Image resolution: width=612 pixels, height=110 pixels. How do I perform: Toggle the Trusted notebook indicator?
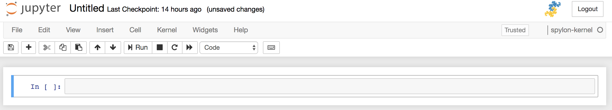pos(515,30)
